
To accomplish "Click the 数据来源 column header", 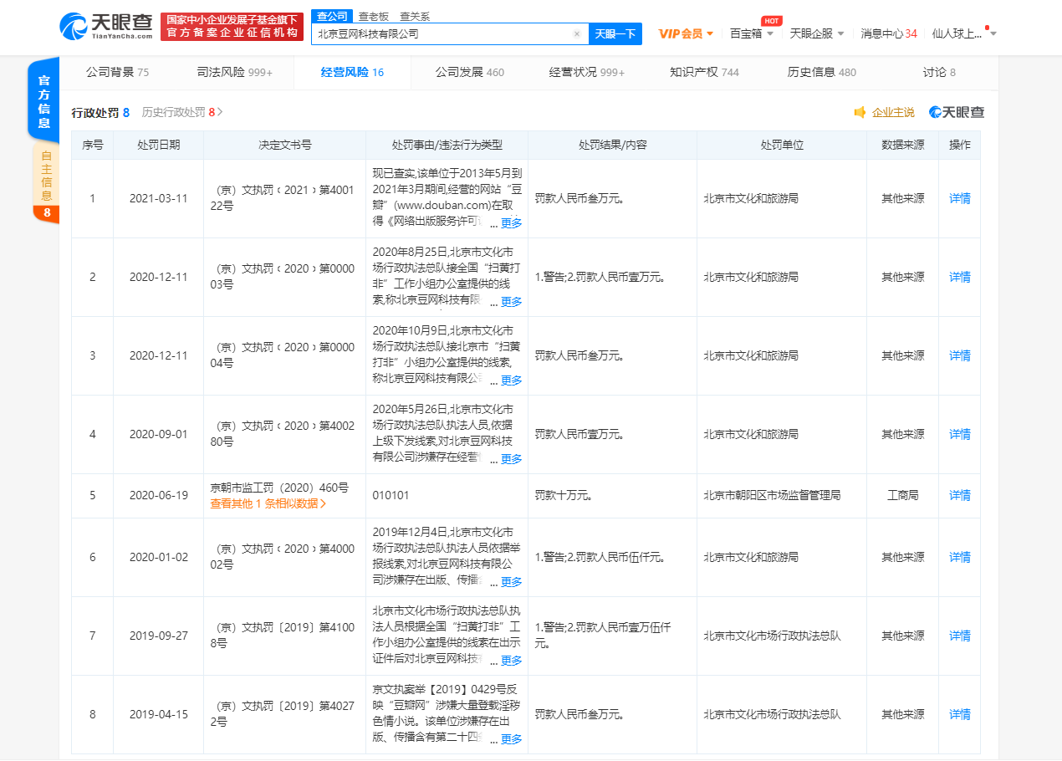I will click(x=903, y=146).
